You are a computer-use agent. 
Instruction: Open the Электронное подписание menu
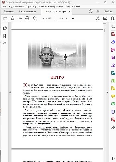[x=51, y=6]
